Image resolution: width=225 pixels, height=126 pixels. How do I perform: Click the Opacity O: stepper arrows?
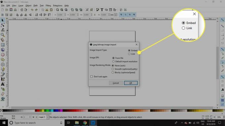[30, 117]
